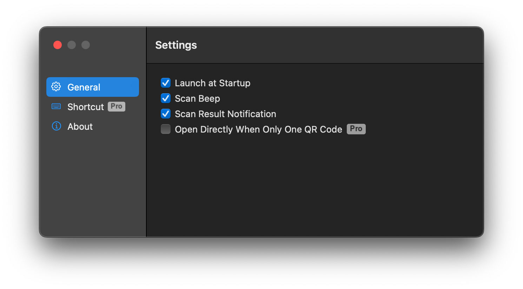The width and height of the screenshot is (523, 289).
Task: Click the Pro badge beside the QR Code option
Action: click(x=356, y=129)
